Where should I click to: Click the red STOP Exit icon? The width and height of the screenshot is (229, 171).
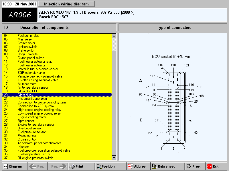209,166
